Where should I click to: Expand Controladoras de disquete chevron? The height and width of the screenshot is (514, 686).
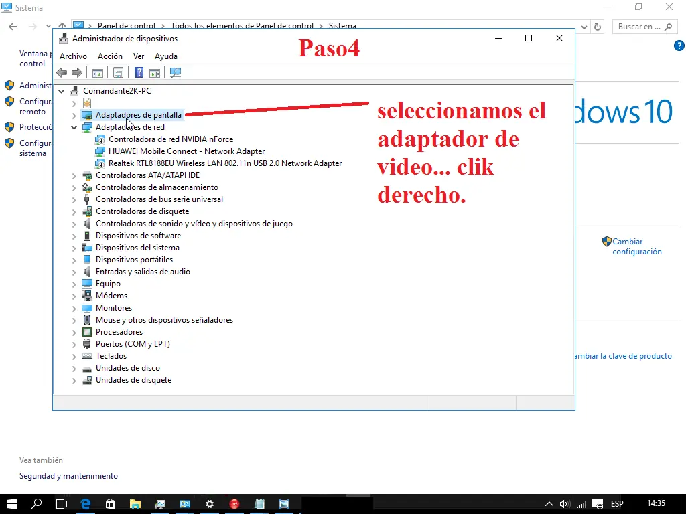tap(74, 212)
